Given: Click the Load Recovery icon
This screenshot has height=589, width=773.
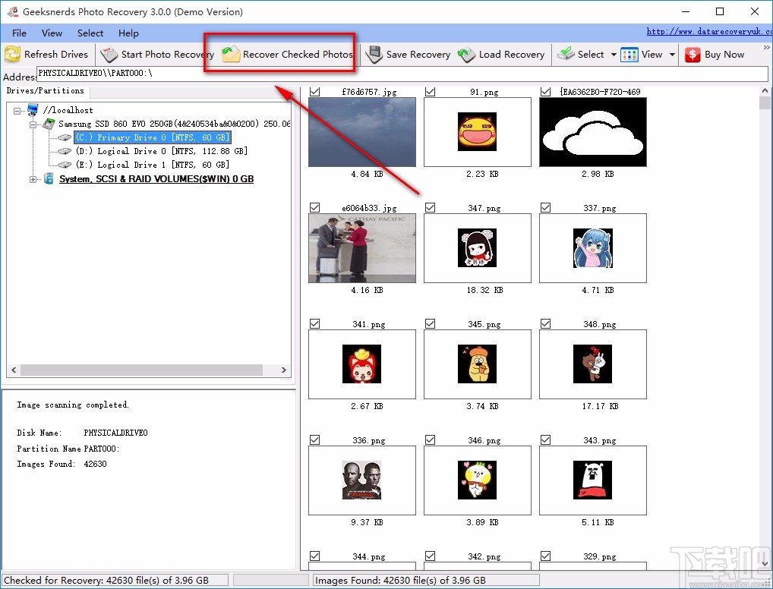Looking at the screenshot, I should click(x=466, y=54).
